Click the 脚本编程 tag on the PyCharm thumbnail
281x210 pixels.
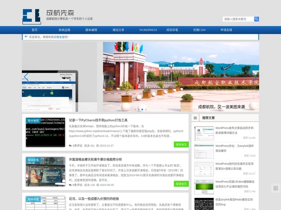[x=34, y=121]
